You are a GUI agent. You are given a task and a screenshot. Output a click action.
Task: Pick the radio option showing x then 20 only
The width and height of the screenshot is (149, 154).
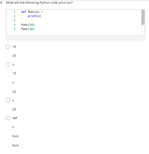(8, 100)
